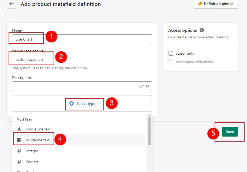247x172 pixels.
Task: Click the scrollbar up arrow in type list
Action: 149,115
